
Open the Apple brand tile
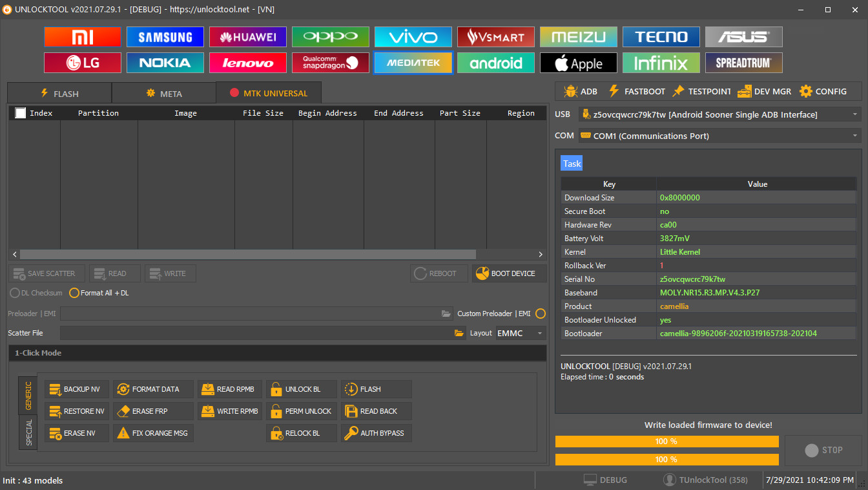coord(579,63)
